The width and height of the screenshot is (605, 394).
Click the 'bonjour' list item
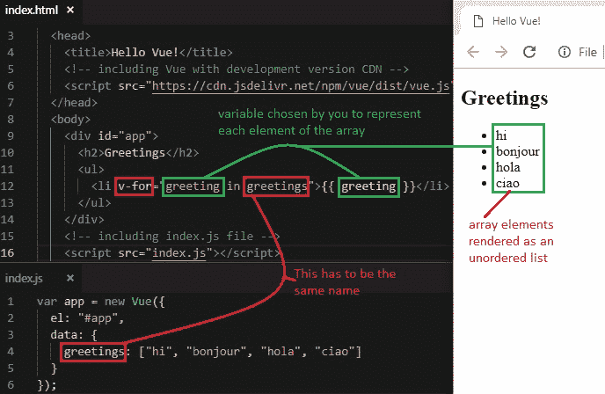pyautogui.click(x=518, y=151)
